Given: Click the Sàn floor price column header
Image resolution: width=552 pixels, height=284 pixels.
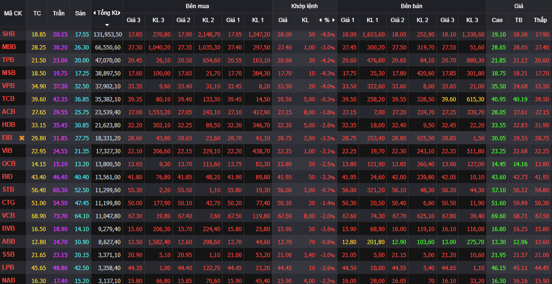Looking at the screenshot, I should point(80,13).
